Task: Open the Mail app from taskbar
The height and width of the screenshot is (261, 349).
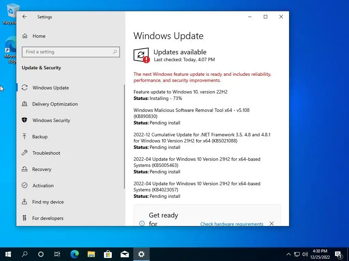Action: click(125, 254)
